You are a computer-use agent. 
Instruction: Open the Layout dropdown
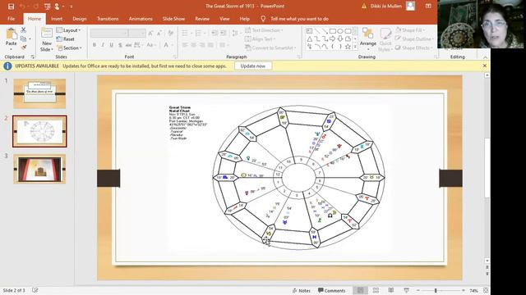(68, 30)
